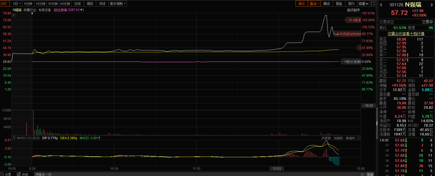Screen dimensions: 435x176
Task: Toggle the 竞价 auction display
Action: (x=302, y=4)
